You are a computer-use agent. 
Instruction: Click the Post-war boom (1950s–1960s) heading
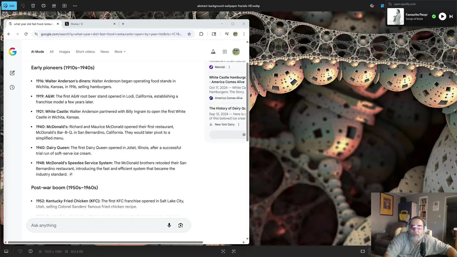tap(64, 187)
